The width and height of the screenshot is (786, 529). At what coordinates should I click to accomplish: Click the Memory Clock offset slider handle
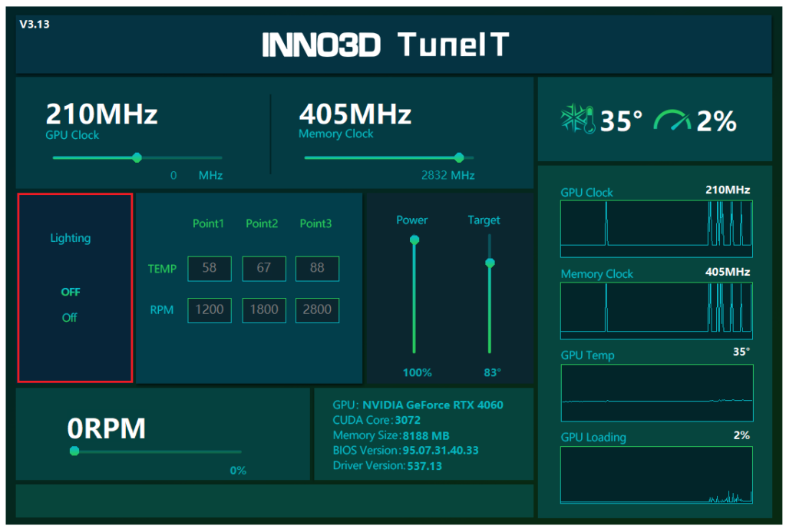(x=459, y=157)
